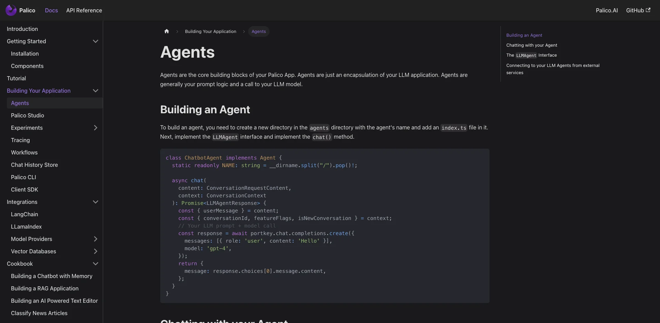This screenshot has width=660, height=323.
Task: Click the inline index.ts code text
Action: tap(454, 128)
